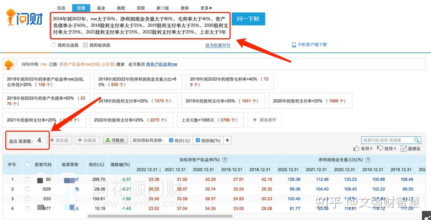Click the mobile client download phone icon

294,44
